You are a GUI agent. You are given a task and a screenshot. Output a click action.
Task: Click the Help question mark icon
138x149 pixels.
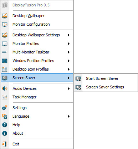pyautogui.click(x=5, y=125)
